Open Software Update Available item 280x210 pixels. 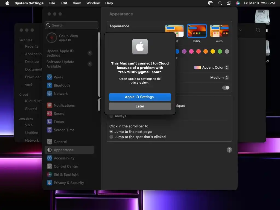[x=69, y=64]
